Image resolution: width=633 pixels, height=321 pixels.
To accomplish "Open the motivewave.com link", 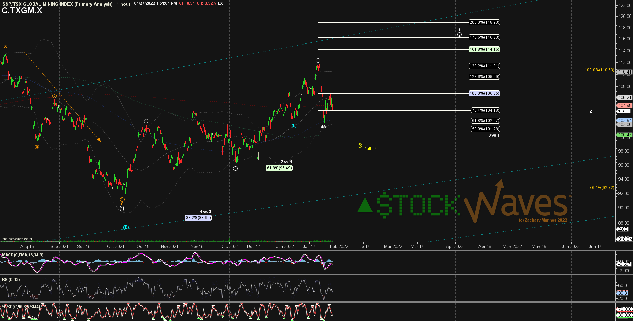I will coord(17,239).
